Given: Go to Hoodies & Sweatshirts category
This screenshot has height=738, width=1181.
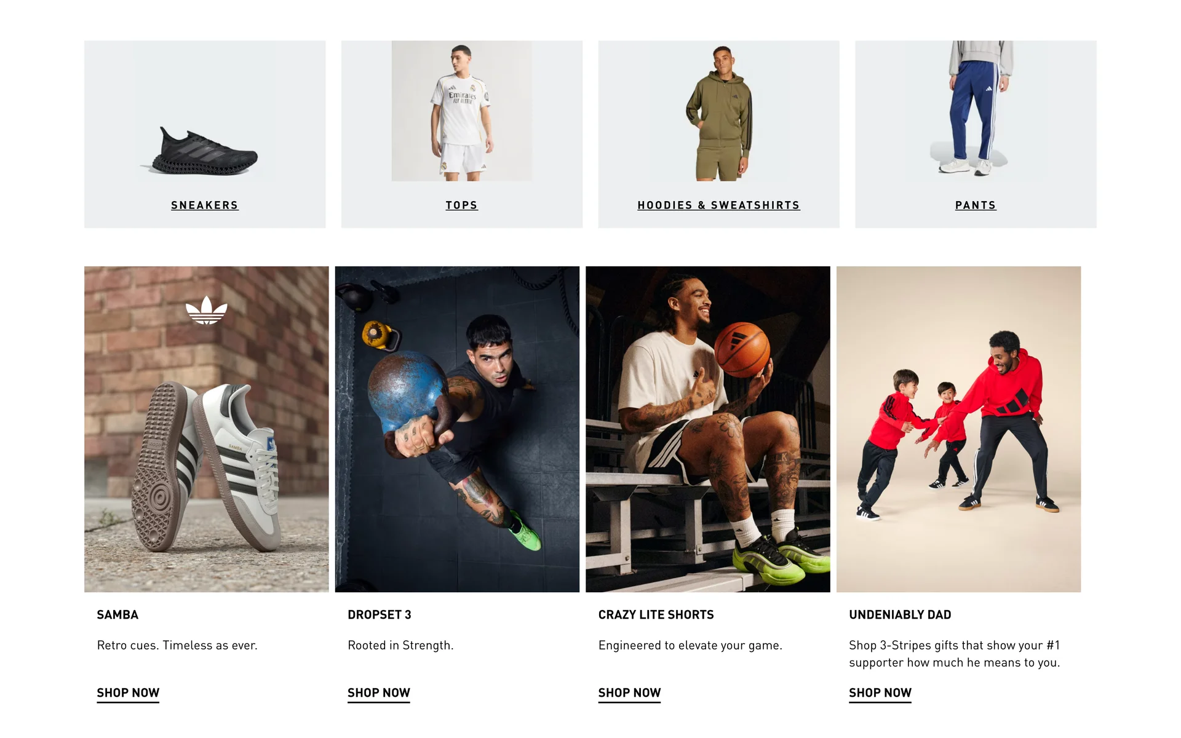Looking at the screenshot, I should [718, 205].
